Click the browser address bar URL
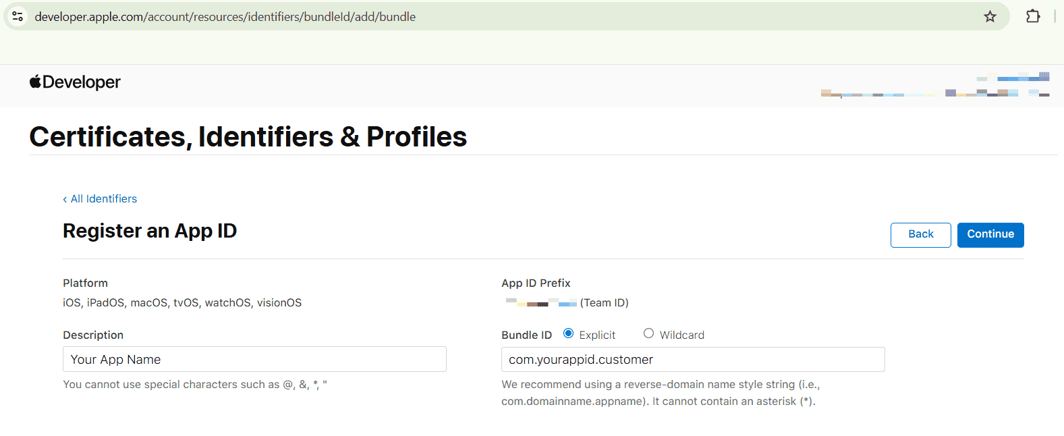The width and height of the screenshot is (1064, 436). pos(225,17)
